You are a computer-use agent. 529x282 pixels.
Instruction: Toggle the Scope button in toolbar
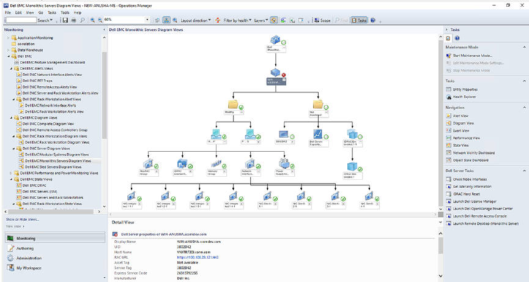[x=322, y=20]
